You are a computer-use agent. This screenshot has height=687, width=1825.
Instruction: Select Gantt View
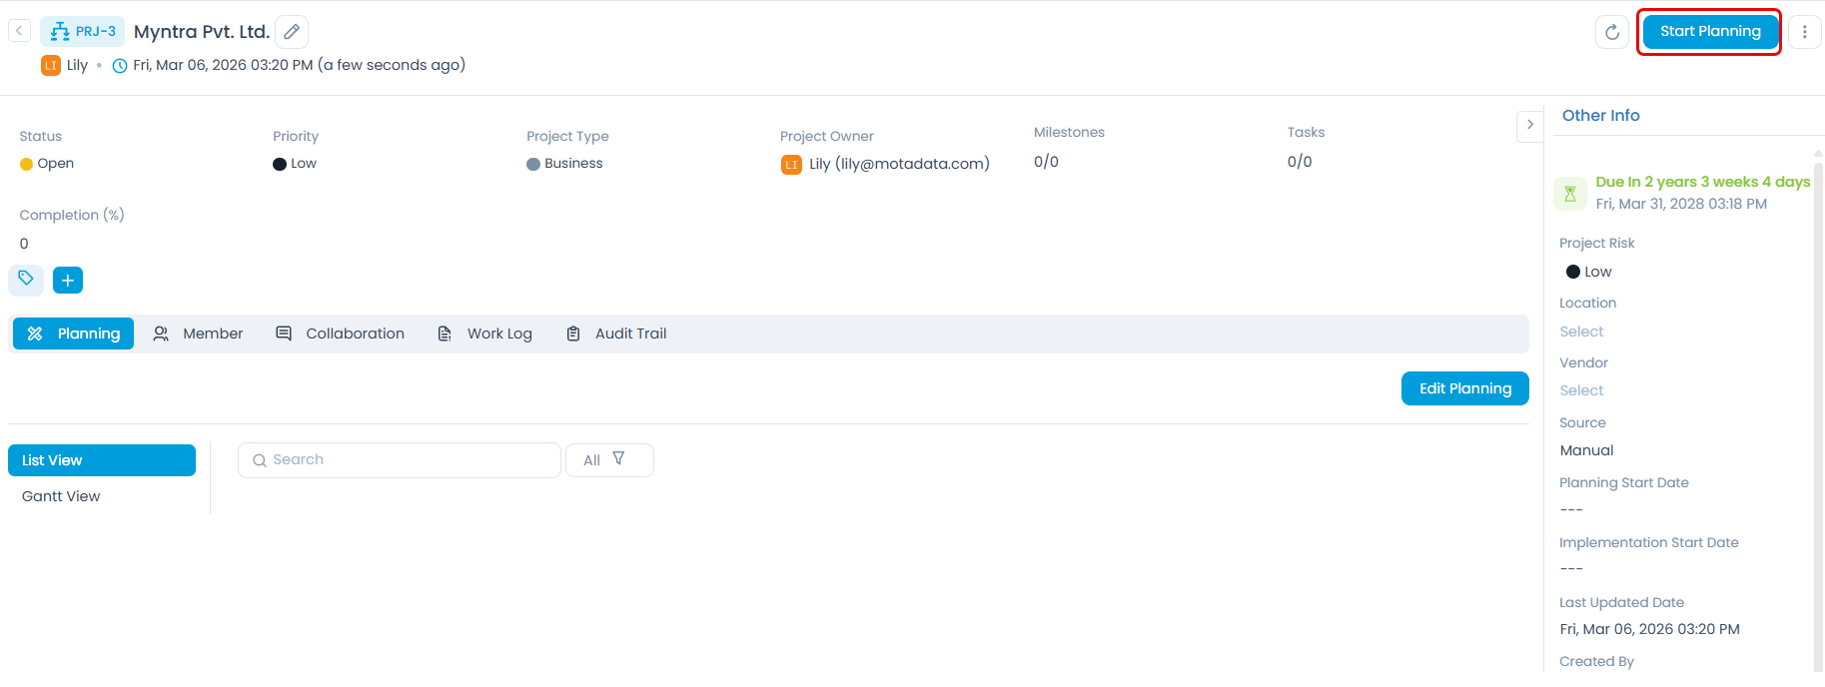pyautogui.click(x=61, y=496)
